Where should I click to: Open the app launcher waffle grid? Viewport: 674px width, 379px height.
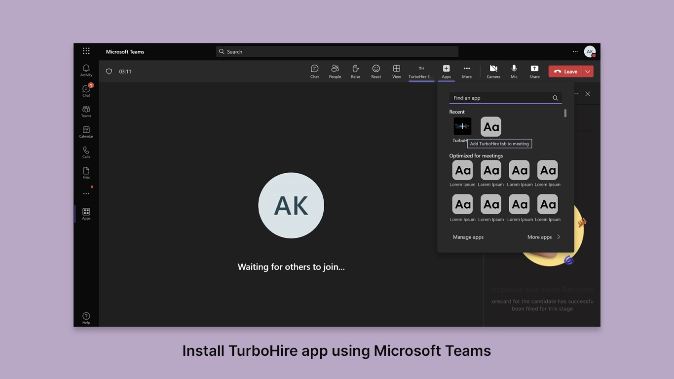(x=86, y=51)
